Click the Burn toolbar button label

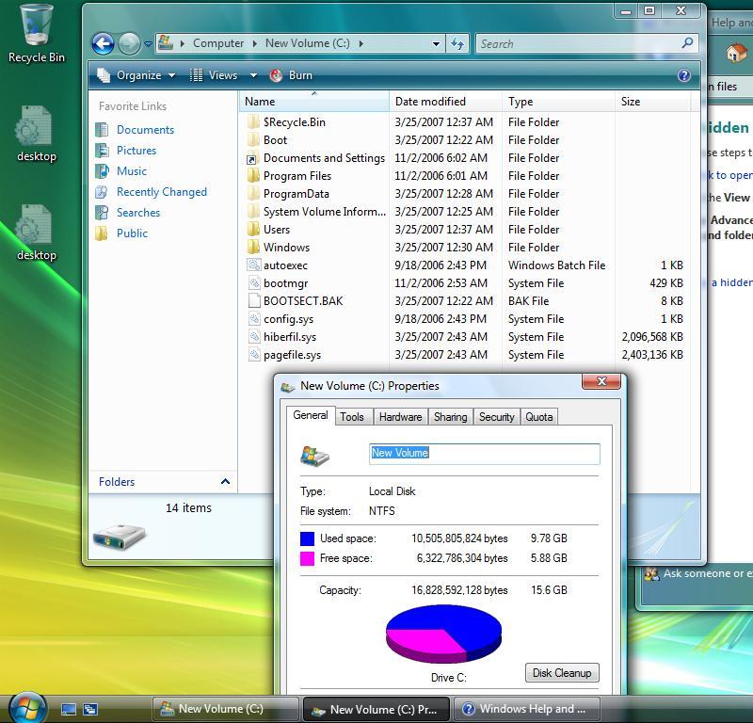[300, 75]
